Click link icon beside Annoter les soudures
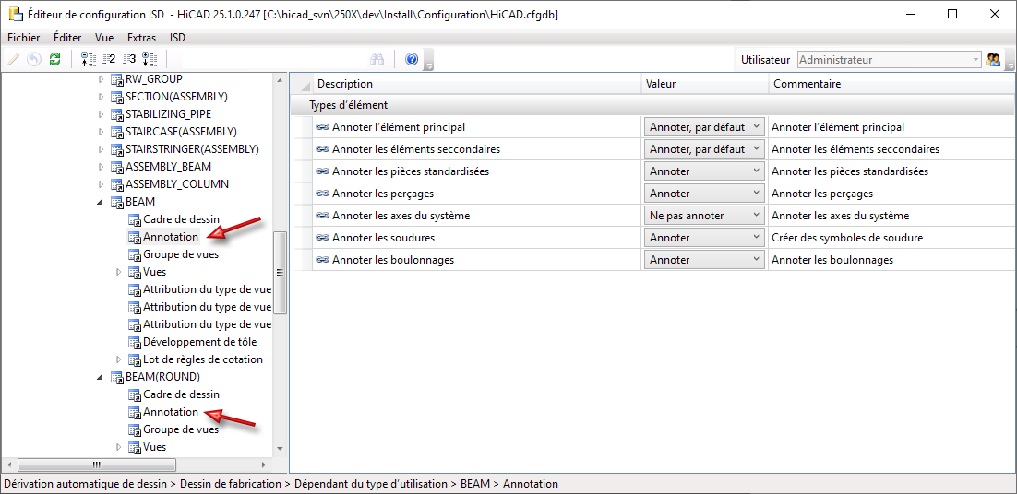Screen dimensions: 1017x494 pyautogui.click(x=323, y=238)
